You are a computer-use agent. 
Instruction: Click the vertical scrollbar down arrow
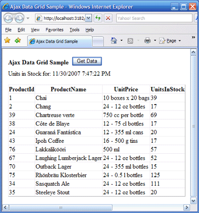click(194, 201)
